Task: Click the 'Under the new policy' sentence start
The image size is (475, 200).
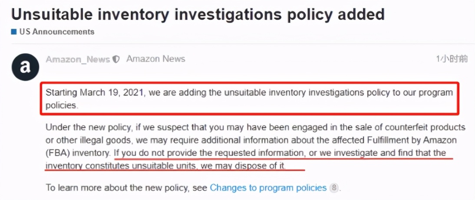Action: [x=89, y=127]
